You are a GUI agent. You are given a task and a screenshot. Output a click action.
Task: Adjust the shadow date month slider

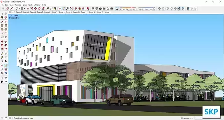[x=128, y=8]
